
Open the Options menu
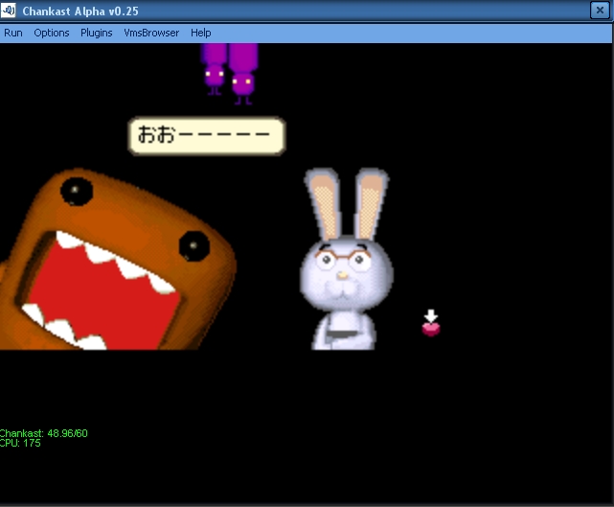[x=52, y=33]
